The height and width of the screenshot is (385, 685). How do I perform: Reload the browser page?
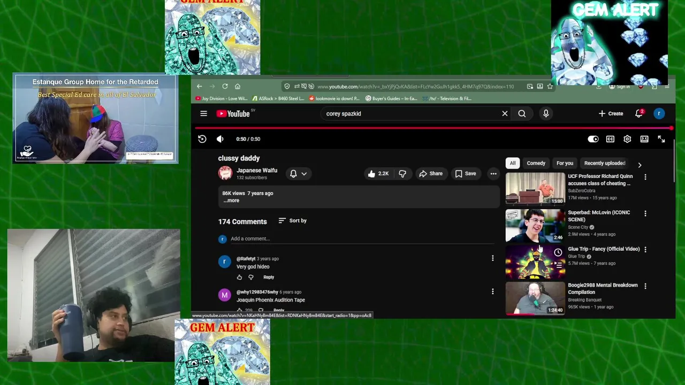pyautogui.click(x=225, y=87)
